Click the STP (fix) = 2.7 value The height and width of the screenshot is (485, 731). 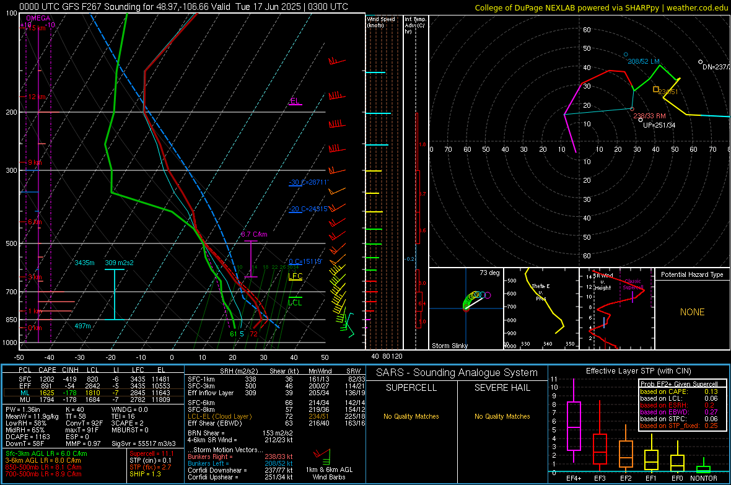151,467
